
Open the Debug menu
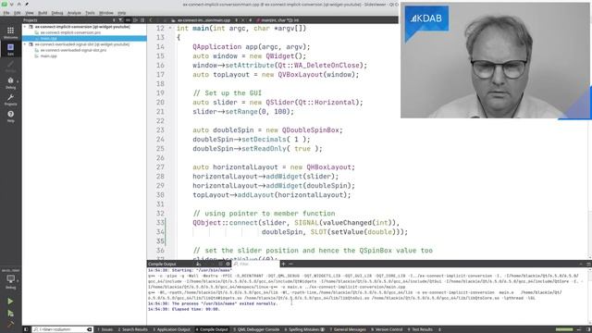click(57, 13)
